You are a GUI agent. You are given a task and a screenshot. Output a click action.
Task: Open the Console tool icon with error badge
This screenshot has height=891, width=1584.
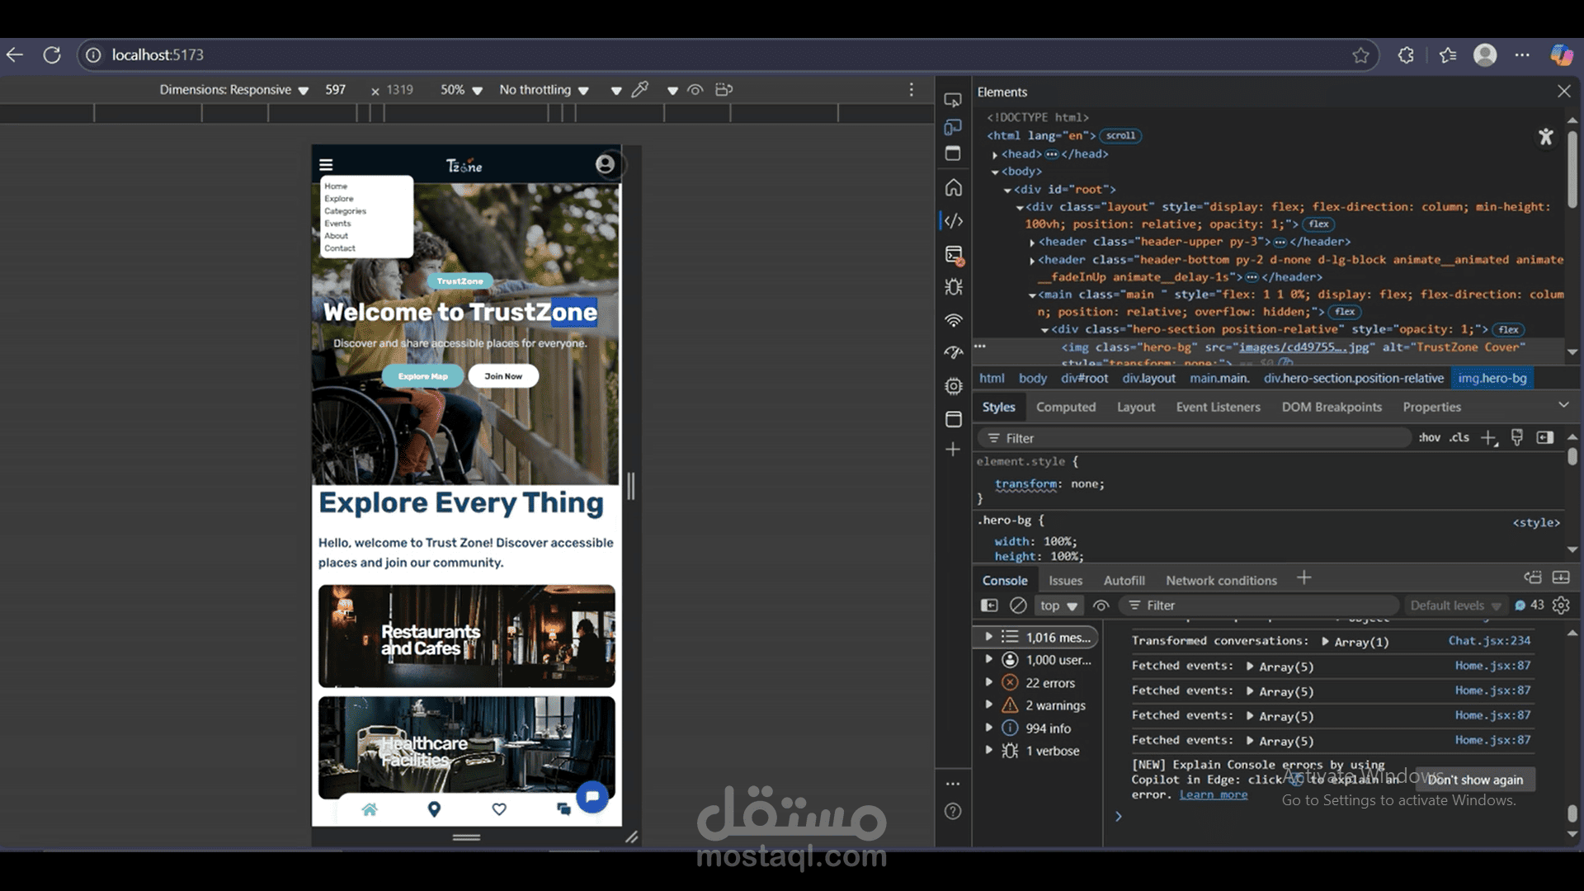click(x=954, y=255)
